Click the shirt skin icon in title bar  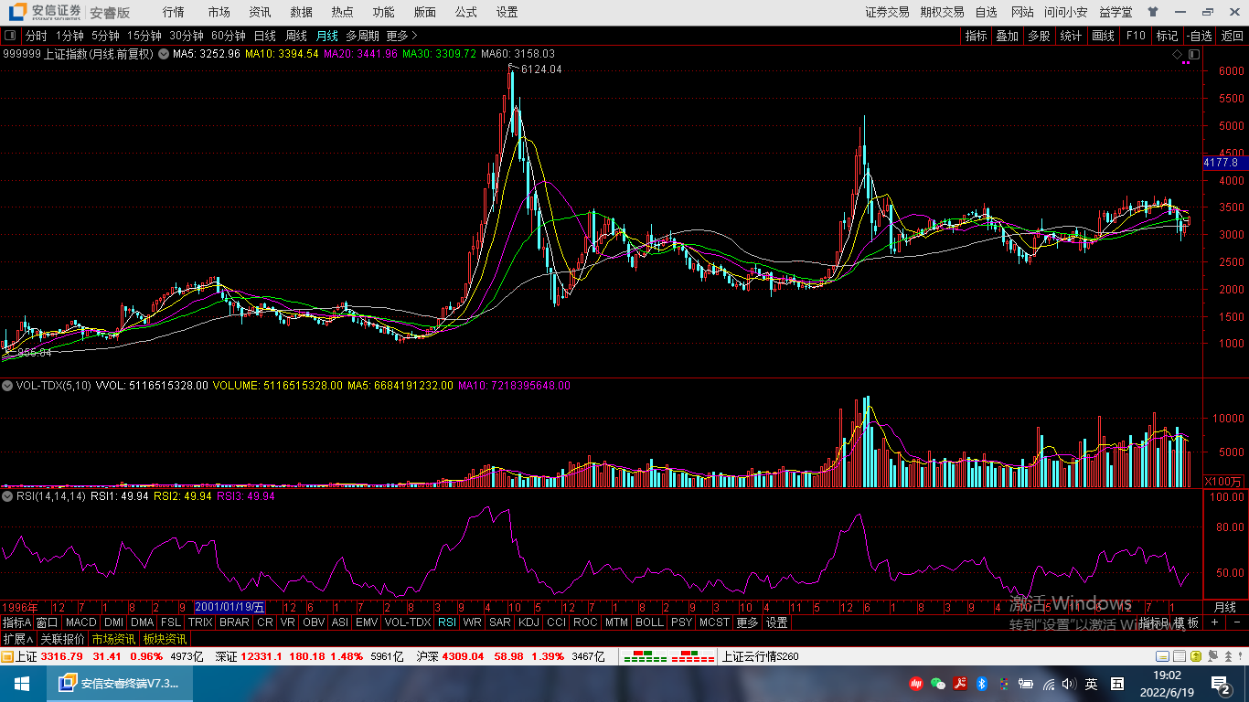[1152, 12]
